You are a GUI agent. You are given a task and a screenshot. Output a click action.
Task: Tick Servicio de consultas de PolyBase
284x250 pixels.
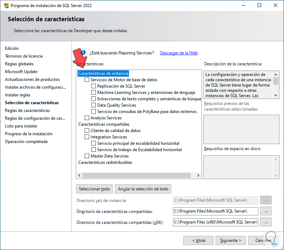click(93, 112)
